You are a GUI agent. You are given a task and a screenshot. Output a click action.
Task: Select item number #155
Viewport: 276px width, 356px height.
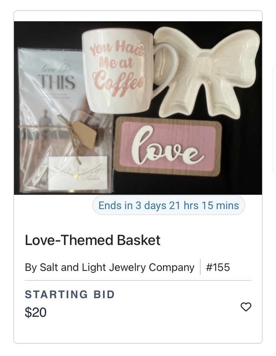point(218,267)
